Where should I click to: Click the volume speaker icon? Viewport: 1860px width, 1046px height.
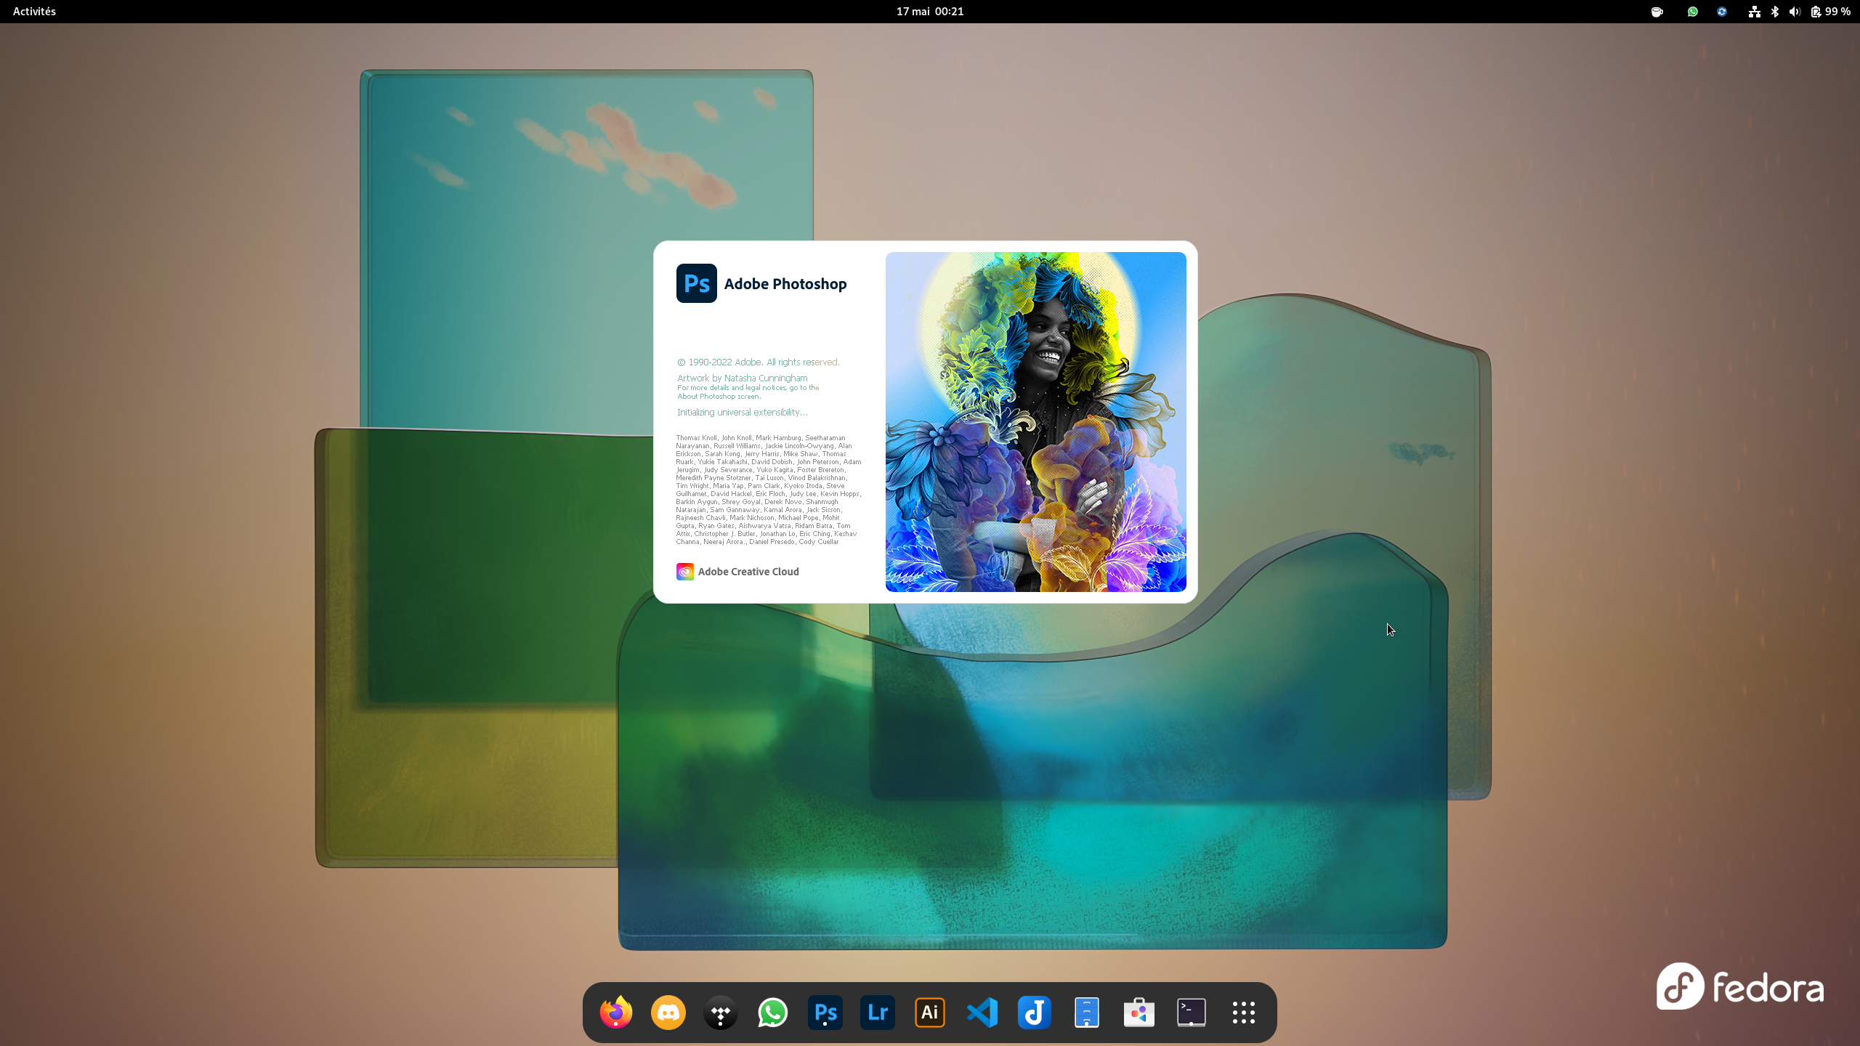pyautogui.click(x=1795, y=12)
